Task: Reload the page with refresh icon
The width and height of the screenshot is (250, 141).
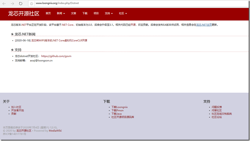Action: click(x=20, y=4)
